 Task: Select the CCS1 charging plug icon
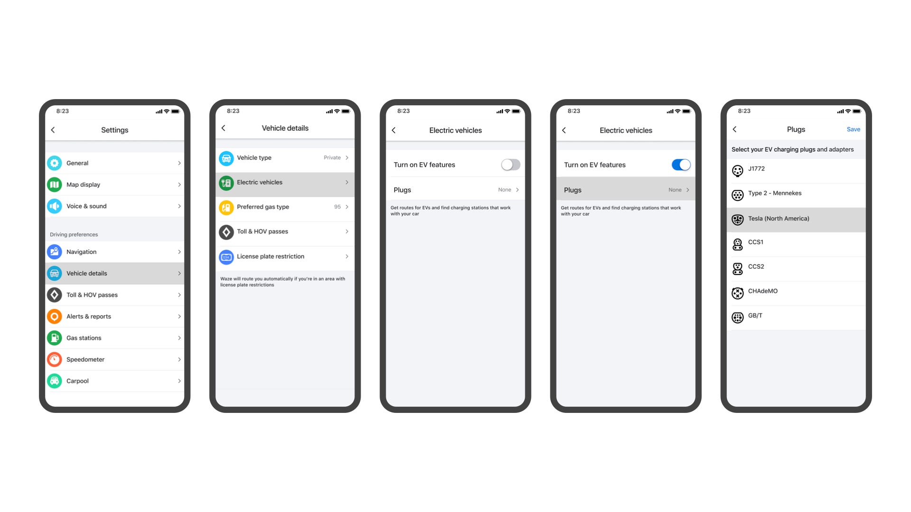pos(738,243)
